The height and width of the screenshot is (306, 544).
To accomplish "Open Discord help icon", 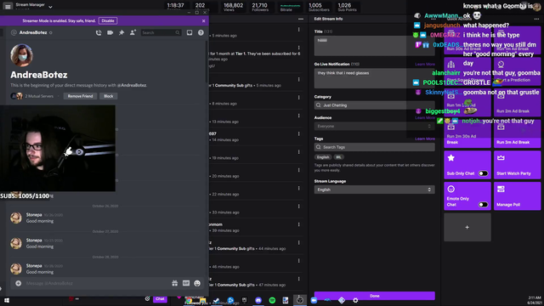I will [x=201, y=32].
